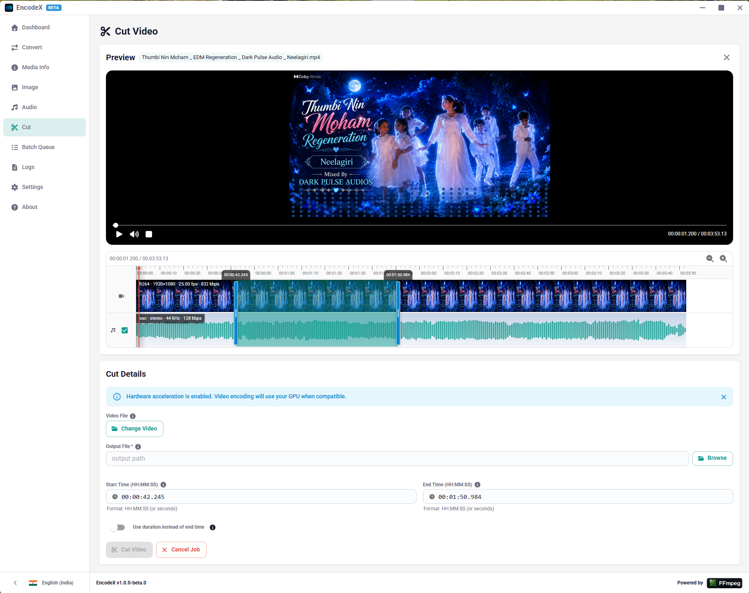Show Start Time info tooltip
Image resolution: width=749 pixels, height=593 pixels.
[163, 485]
